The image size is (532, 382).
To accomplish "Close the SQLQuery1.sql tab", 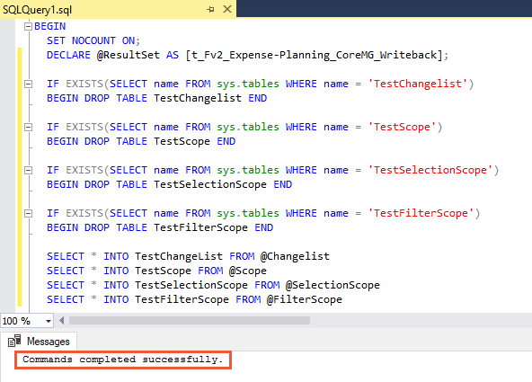I will [227, 9].
